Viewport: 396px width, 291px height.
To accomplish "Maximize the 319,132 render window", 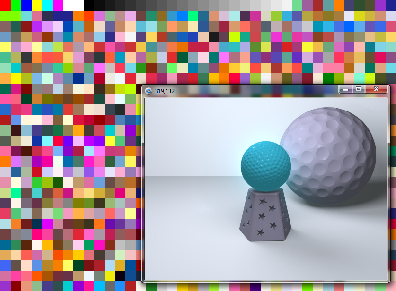I will (358, 89).
